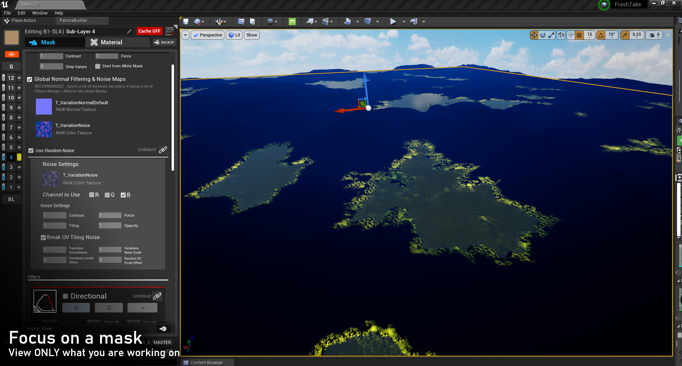This screenshot has height=366, width=682.
Task: Expand the Play options dropdown arrow
Action: (404, 22)
